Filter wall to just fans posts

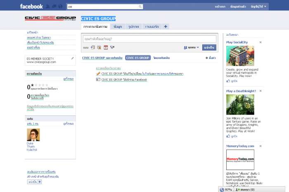point(161,58)
